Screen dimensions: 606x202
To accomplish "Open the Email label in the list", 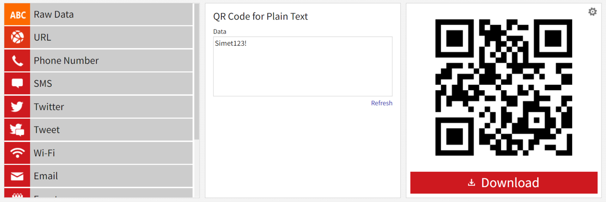I will (46, 176).
